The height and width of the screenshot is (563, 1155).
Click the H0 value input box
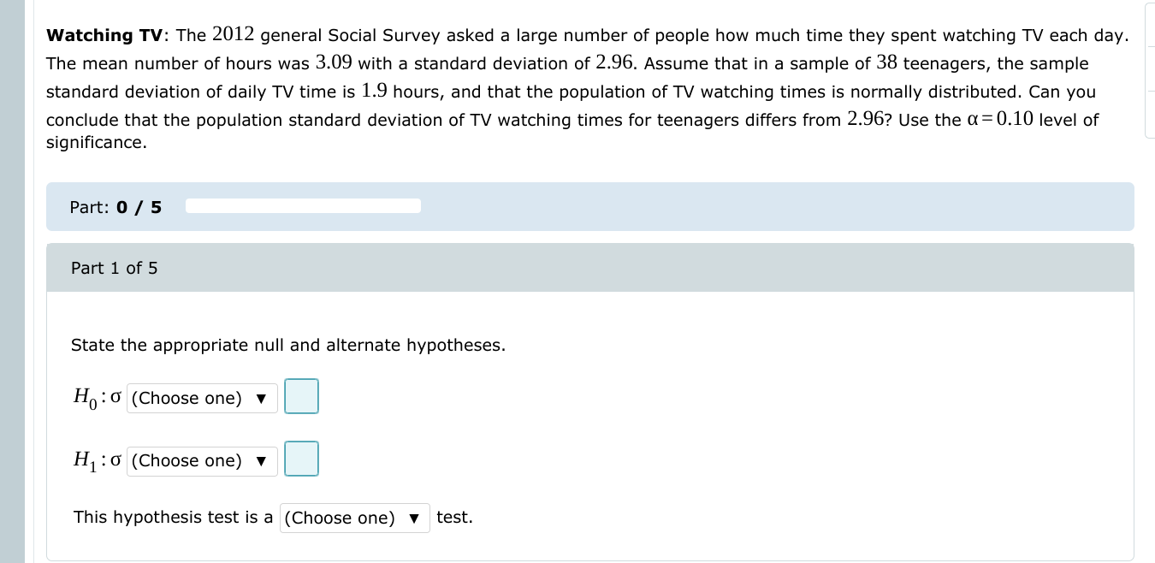point(301,396)
